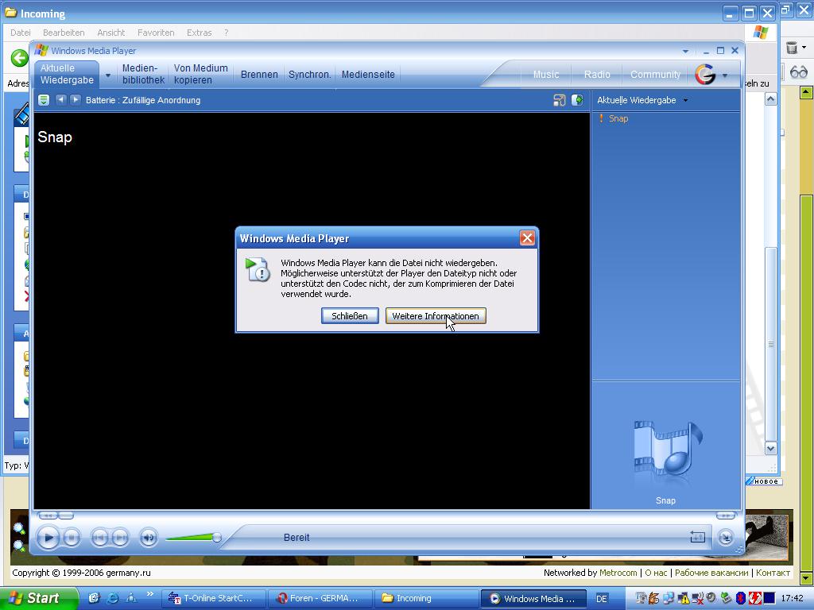Screen dimensions: 814x610
Task: Click the DE language indicator
Action: [602, 599]
